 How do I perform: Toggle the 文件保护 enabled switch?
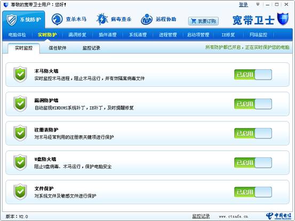click(x=253, y=192)
